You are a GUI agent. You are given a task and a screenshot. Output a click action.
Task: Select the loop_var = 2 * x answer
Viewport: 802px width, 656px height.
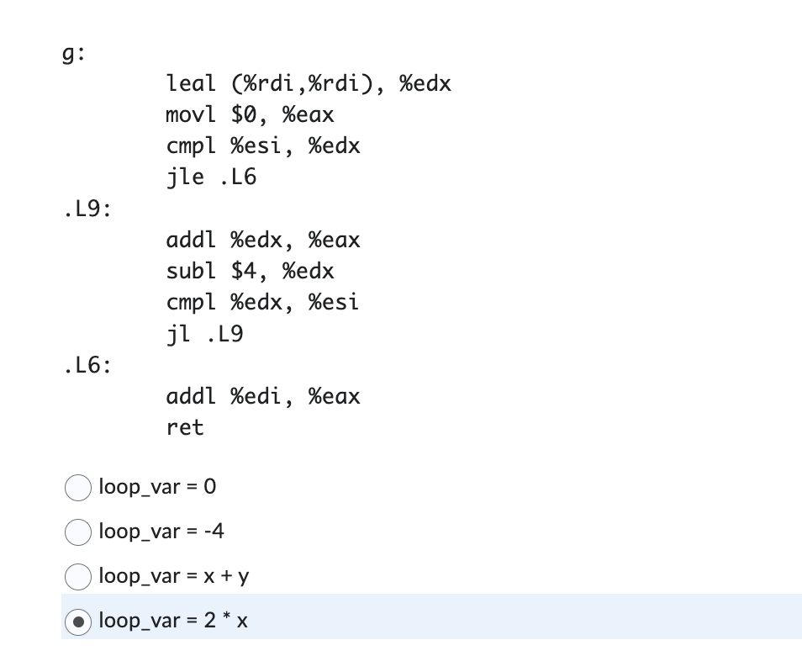77,622
